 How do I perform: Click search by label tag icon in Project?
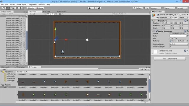point(145,69)
